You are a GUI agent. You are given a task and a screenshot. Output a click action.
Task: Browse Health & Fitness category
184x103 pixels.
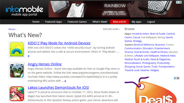coord(159,52)
